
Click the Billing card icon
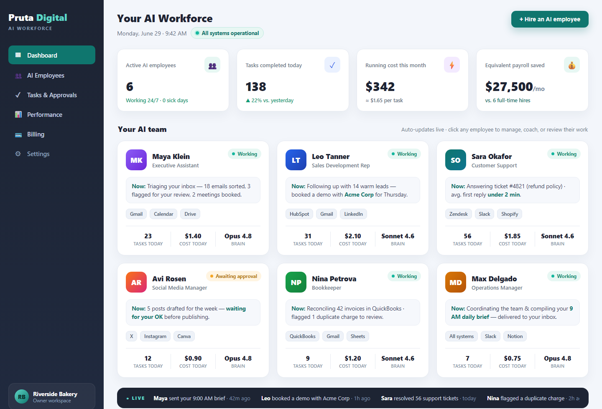coord(18,134)
